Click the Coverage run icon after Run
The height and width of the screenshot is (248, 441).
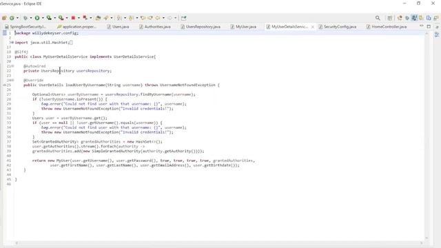click(49, 18)
